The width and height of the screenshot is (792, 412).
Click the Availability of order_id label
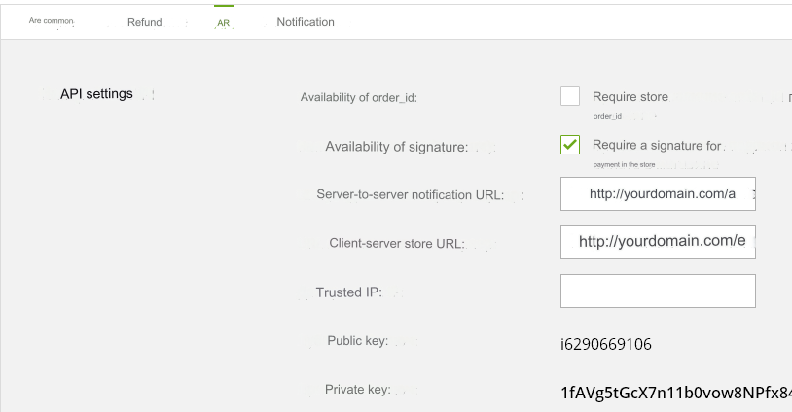[358, 97]
